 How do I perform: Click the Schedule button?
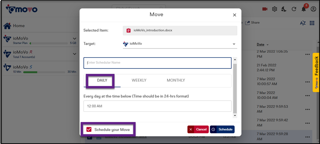pyautogui.click(x=222, y=129)
